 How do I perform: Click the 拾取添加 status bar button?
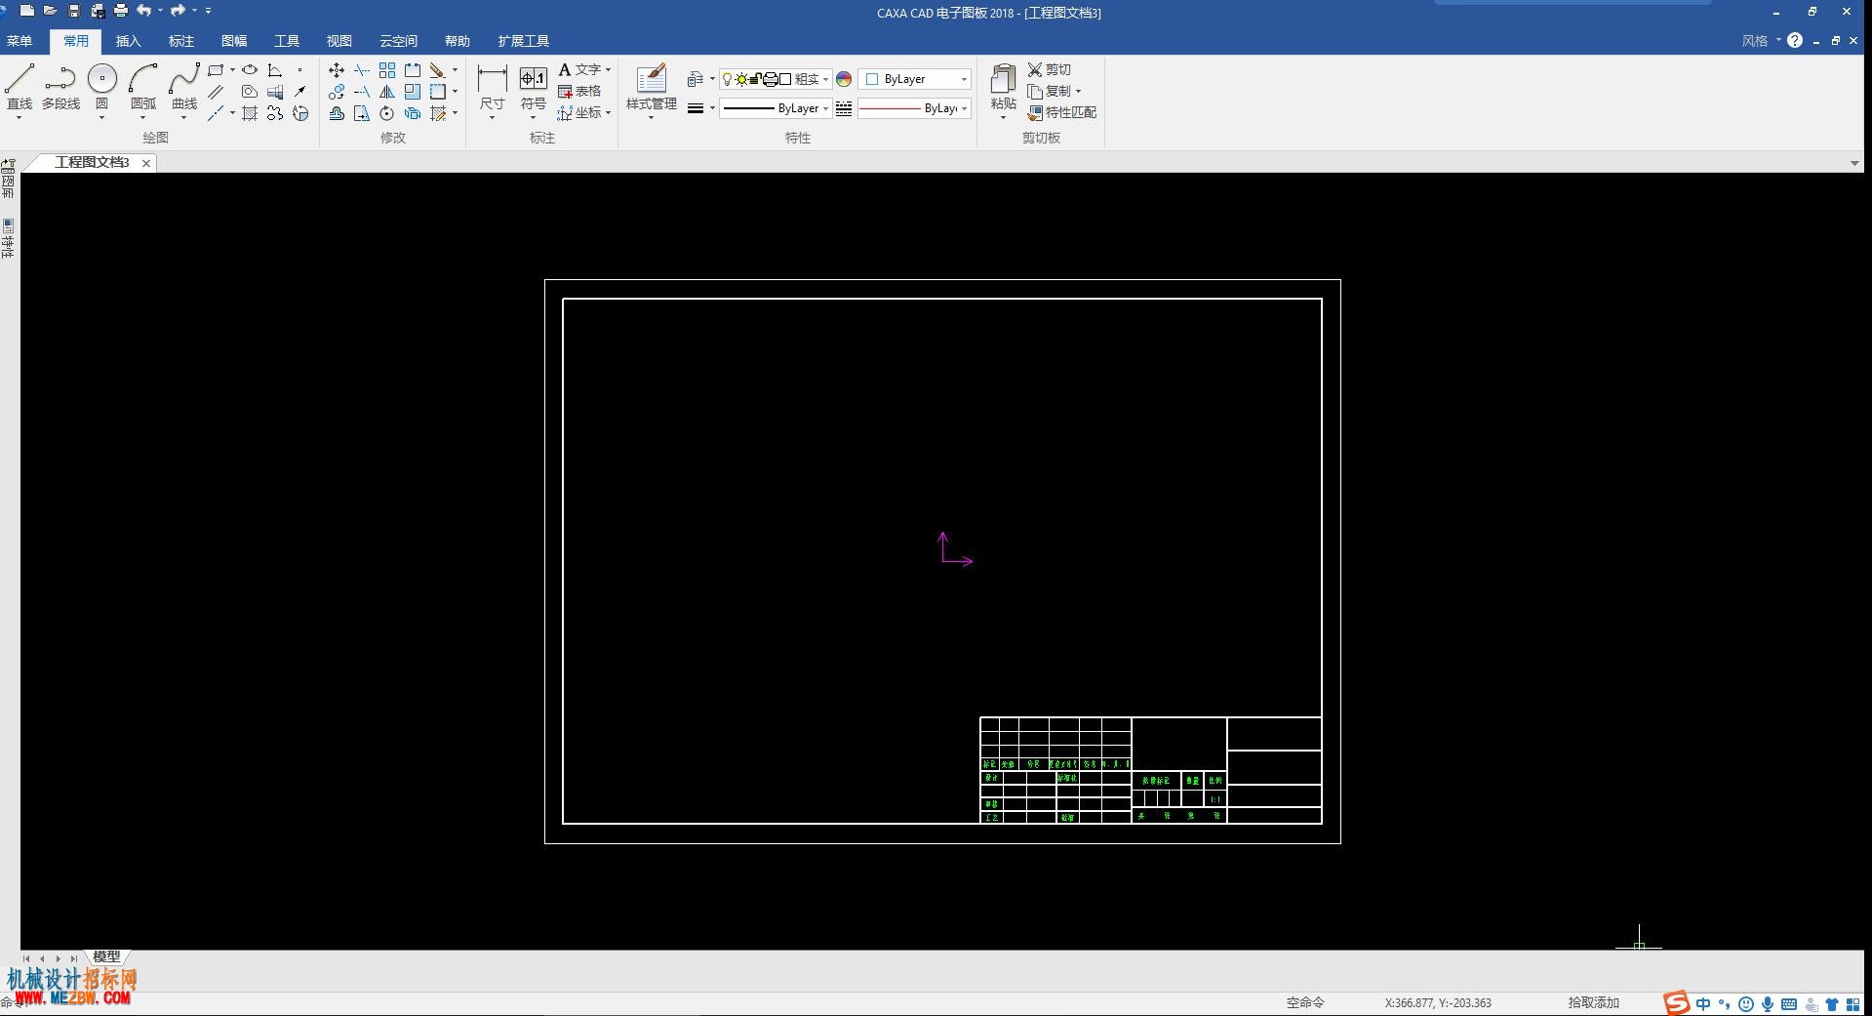click(1593, 1002)
